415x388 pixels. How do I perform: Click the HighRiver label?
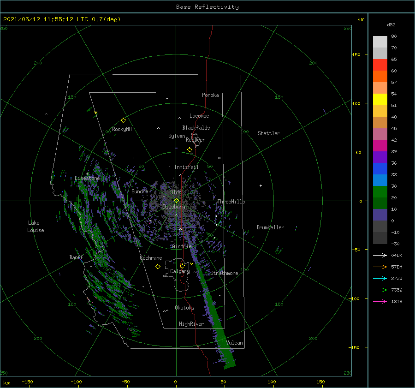pyautogui.click(x=191, y=324)
